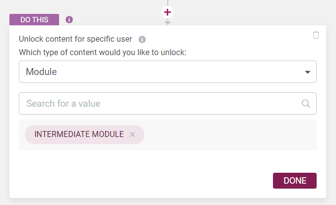336x205 pixels.
Task: Click the Unlock content for specific user title
Action: 75,39
